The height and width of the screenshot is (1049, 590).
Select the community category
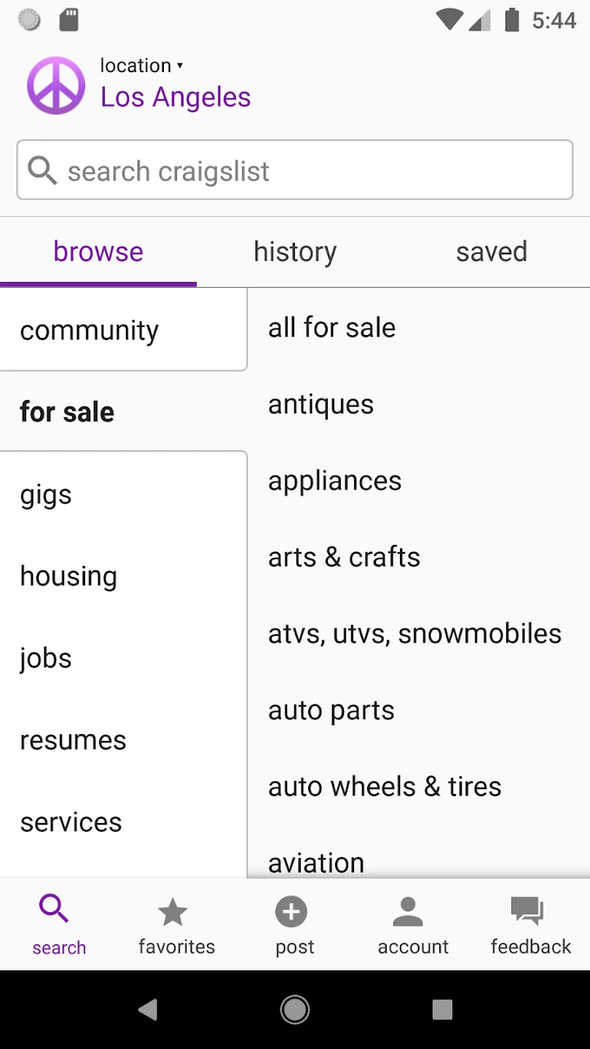[x=90, y=331]
